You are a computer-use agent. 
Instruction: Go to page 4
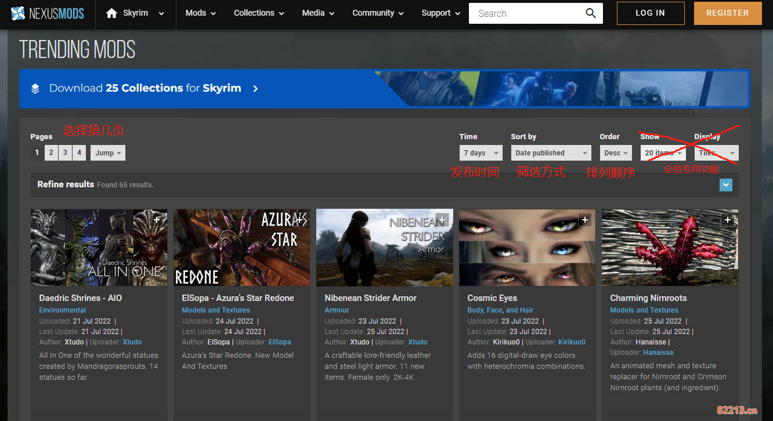coord(79,153)
